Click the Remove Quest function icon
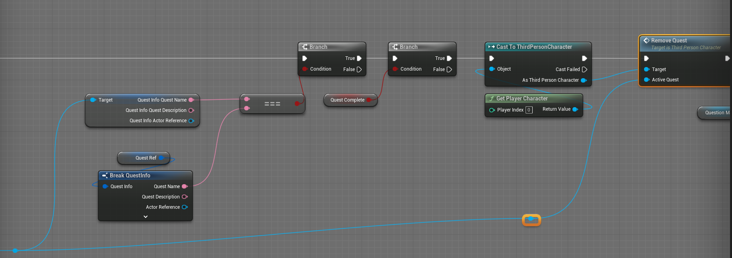The image size is (732, 258). point(646,40)
